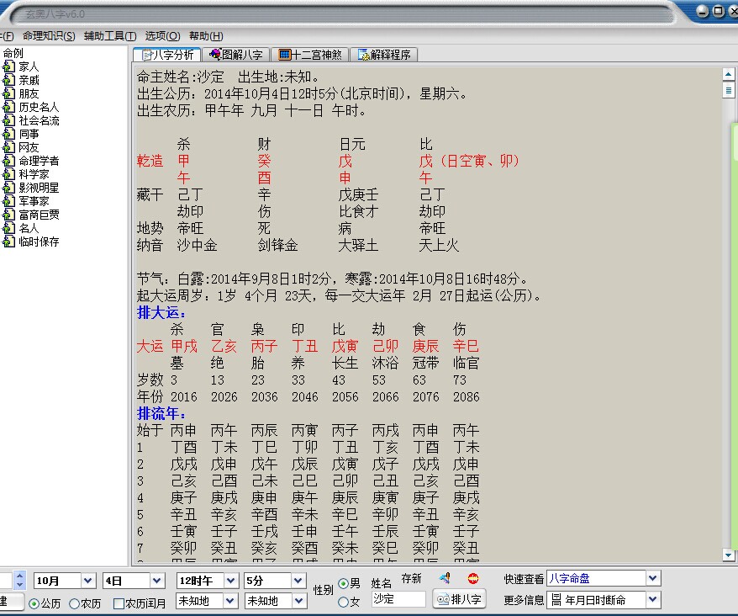Open the 十二宫神煞 tab
This screenshot has width=738, height=616.
pyautogui.click(x=310, y=55)
